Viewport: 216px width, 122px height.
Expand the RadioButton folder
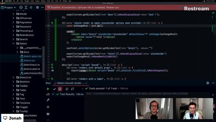13,35
